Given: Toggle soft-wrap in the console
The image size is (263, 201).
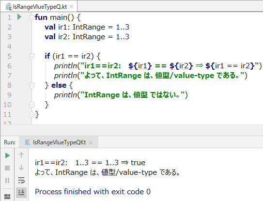Looking at the screenshot, I should 21,180.
